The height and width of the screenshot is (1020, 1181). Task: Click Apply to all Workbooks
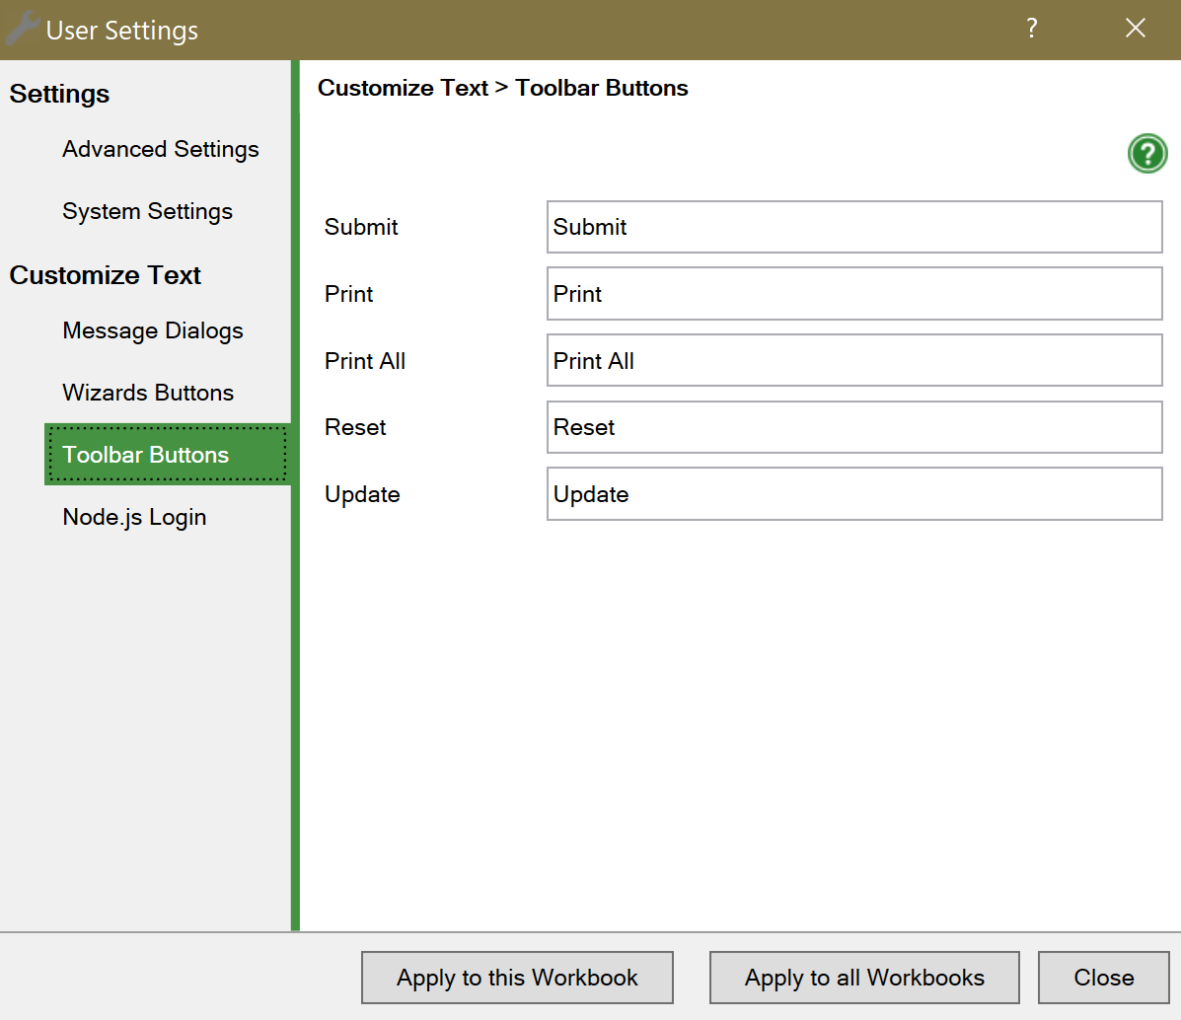pyautogui.click(x=864, y=978)
